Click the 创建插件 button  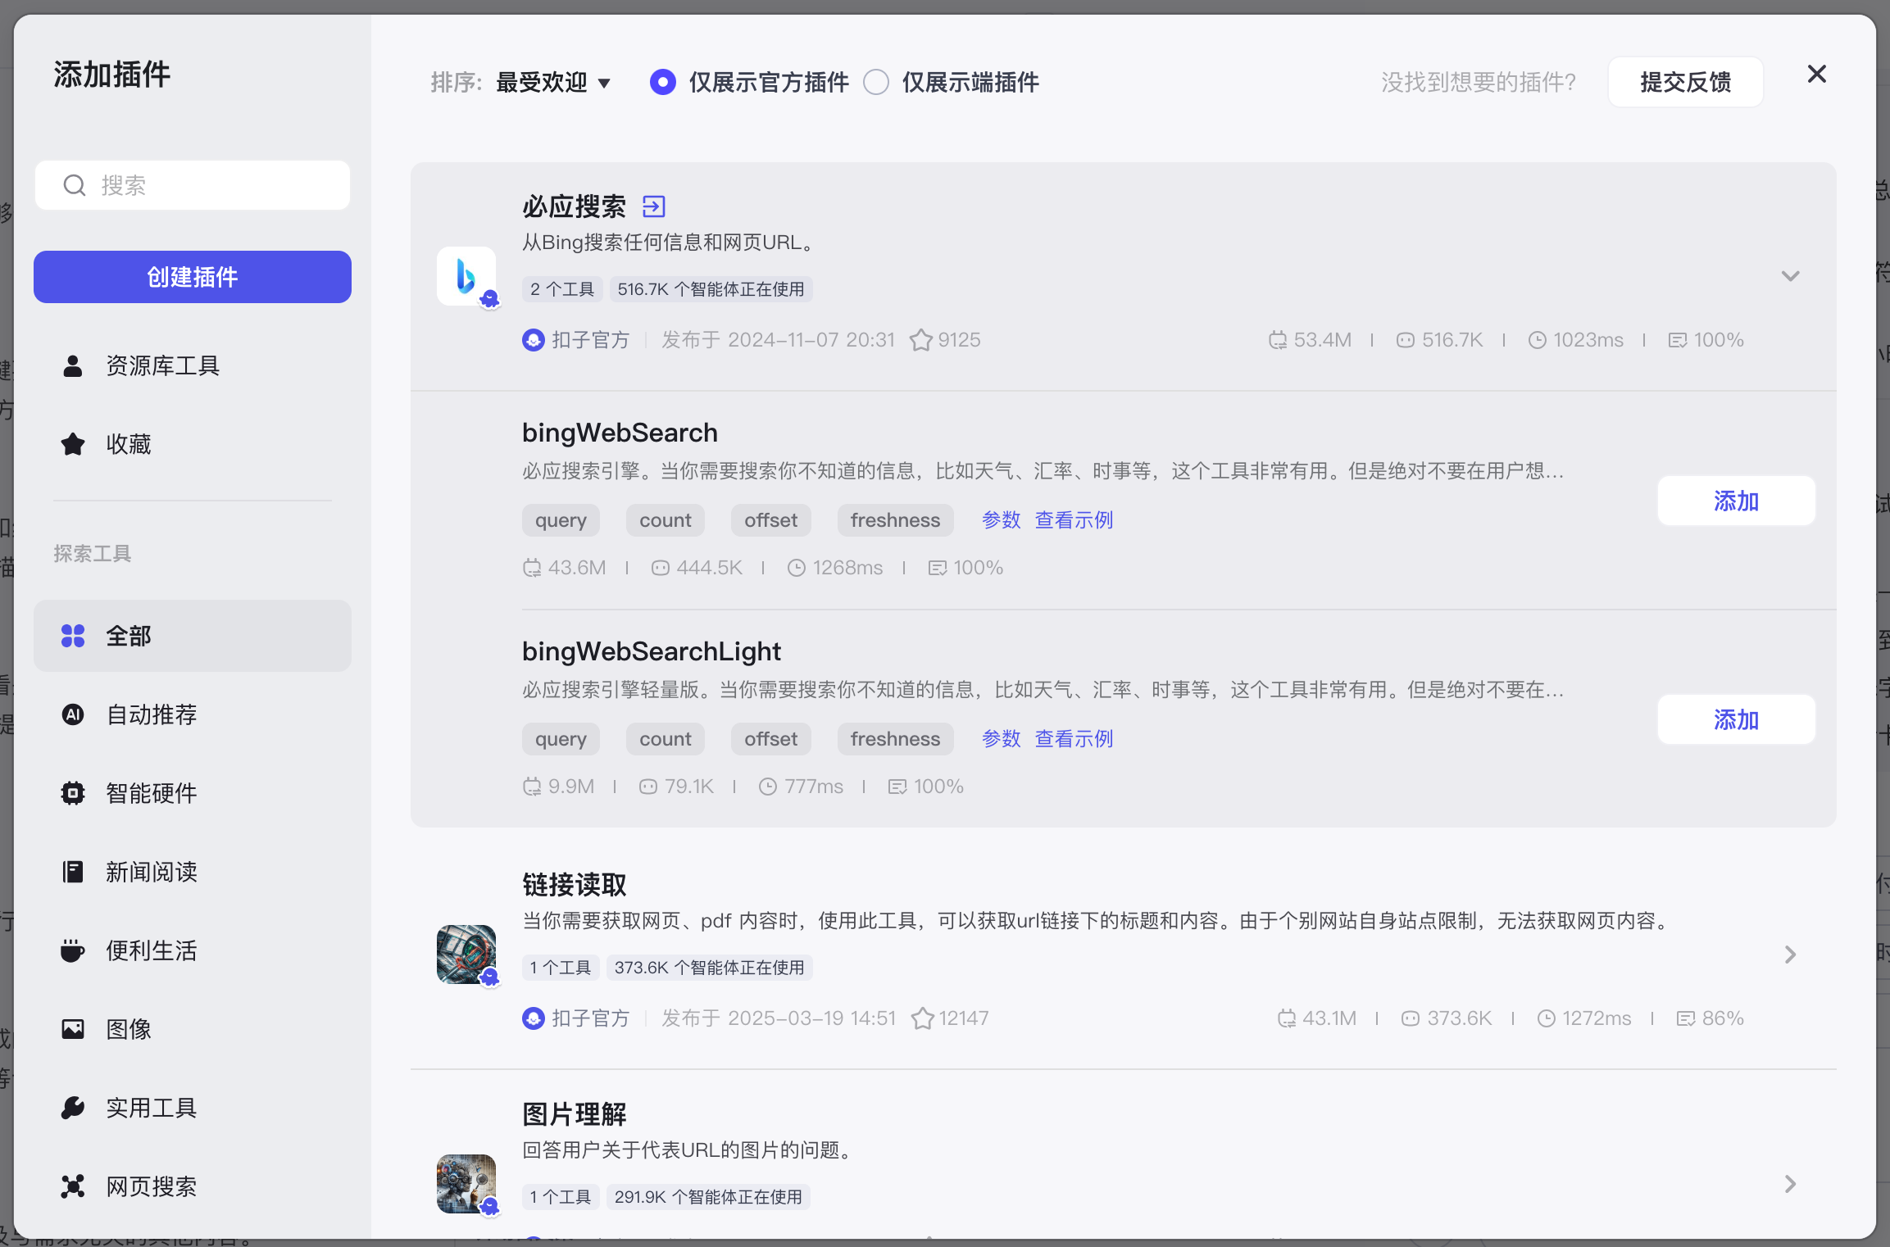coord(193,277)
